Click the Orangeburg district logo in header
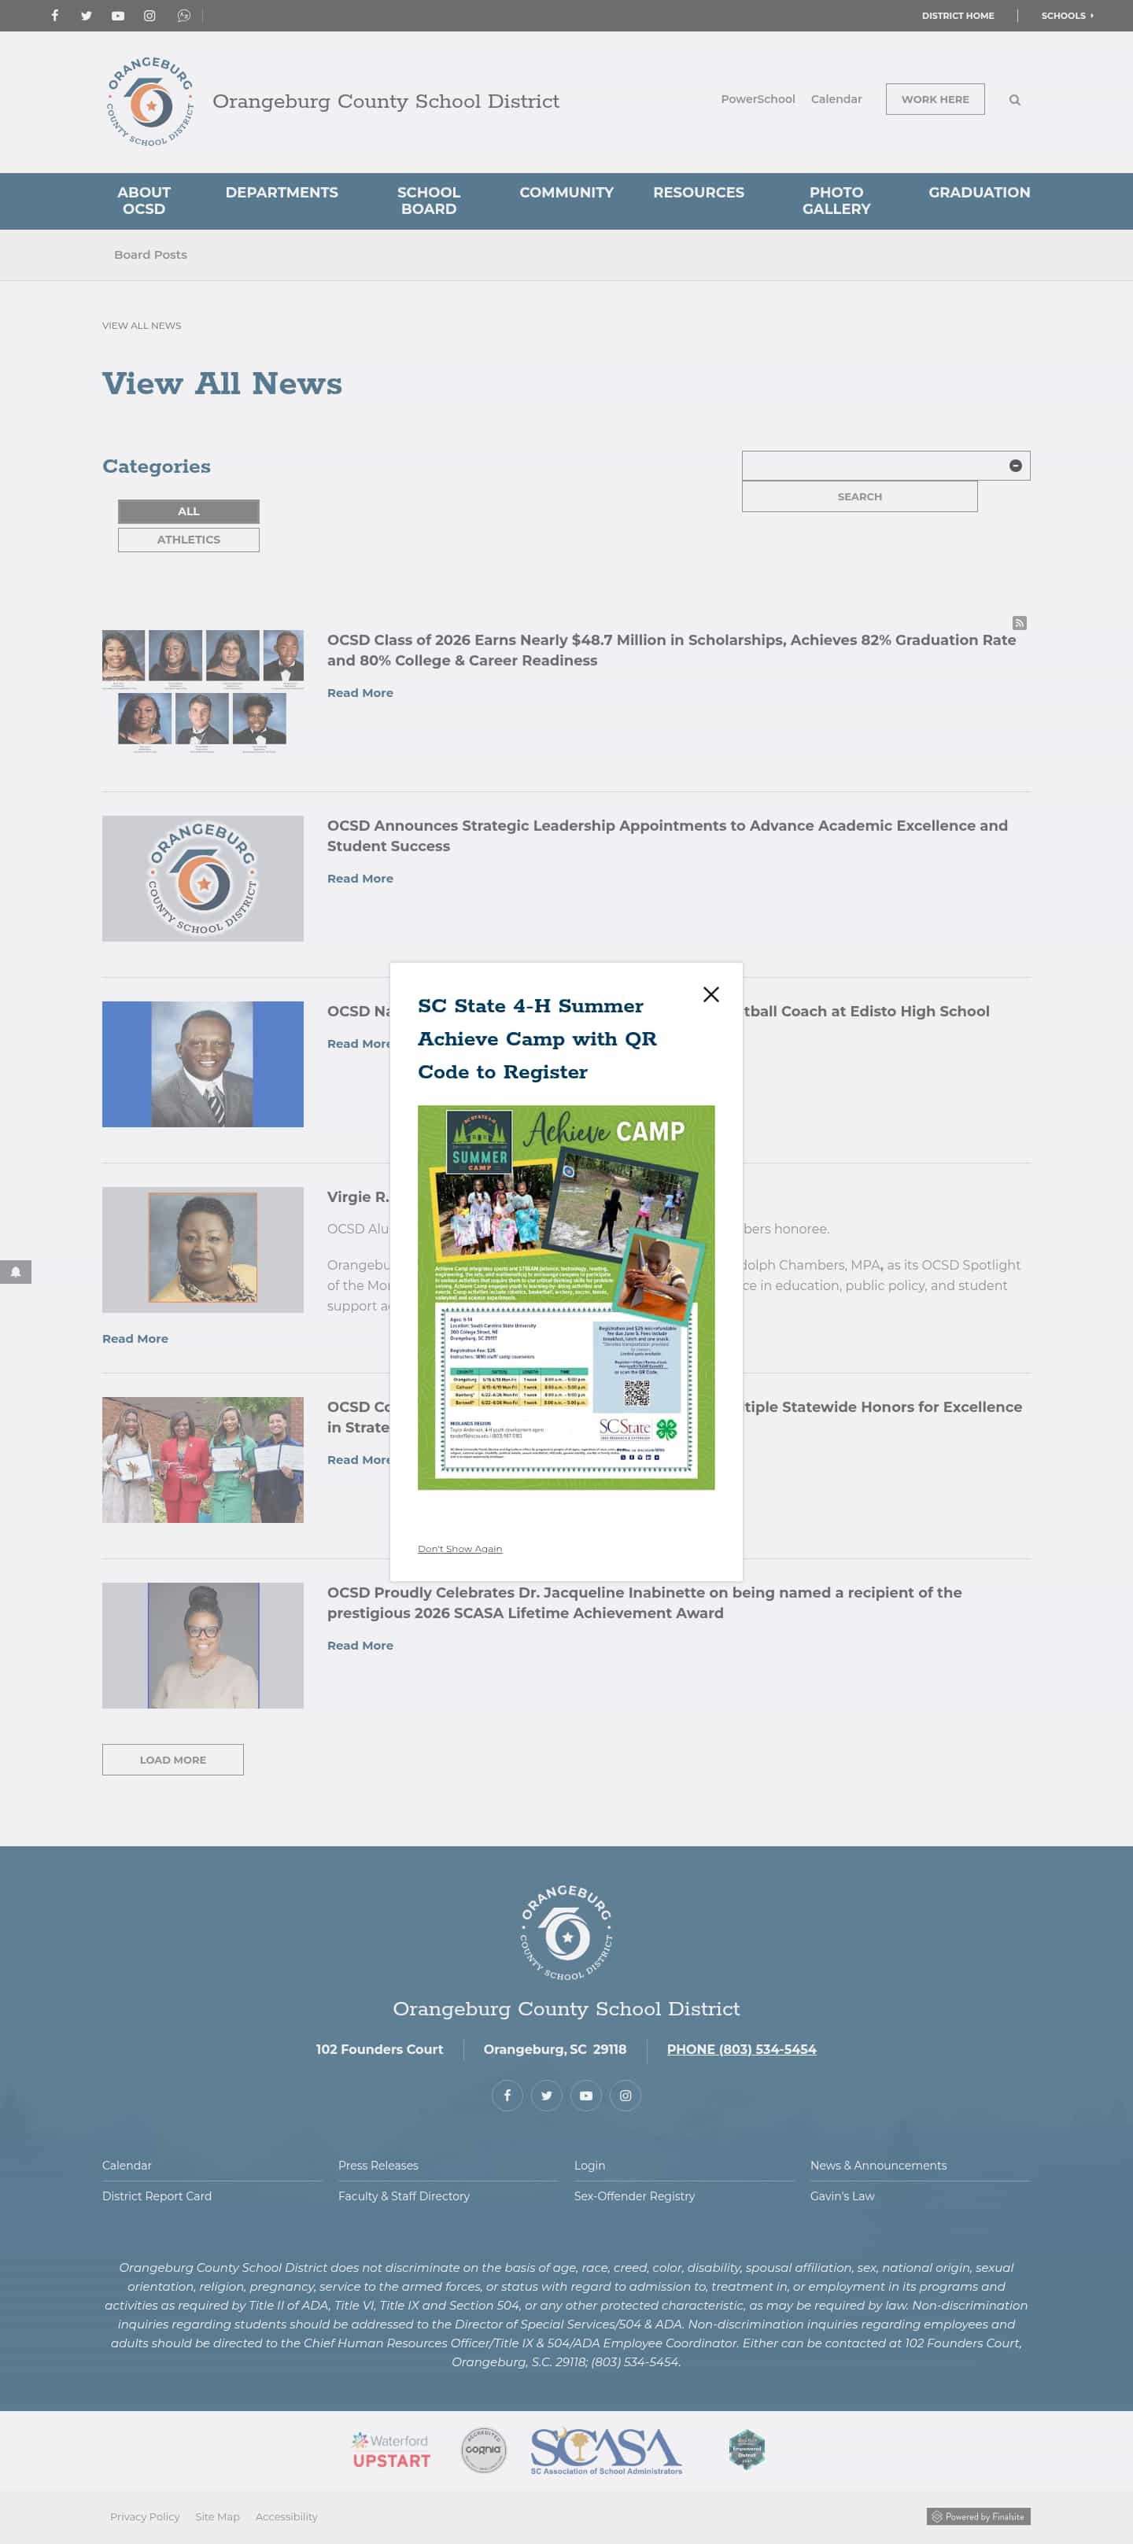1133x2544 pixels. click(x=150, y=101)
